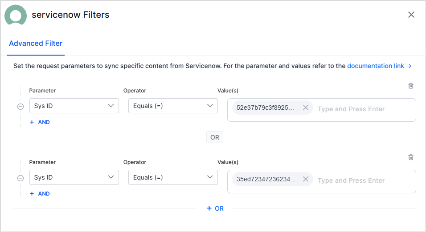Open the documentation link
426x232 pixels.
pyautogui.click(x=379, y=66)
